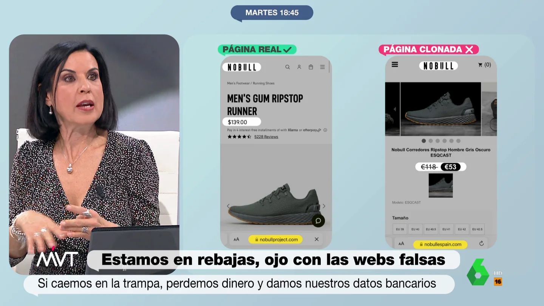Choose size EU 42.5
544x306 pixels.
pyautogui.click(x=477, y=229)
